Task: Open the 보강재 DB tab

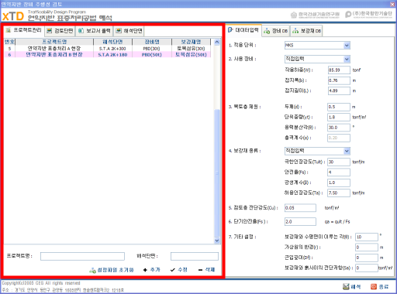Action: click(306, 31)
